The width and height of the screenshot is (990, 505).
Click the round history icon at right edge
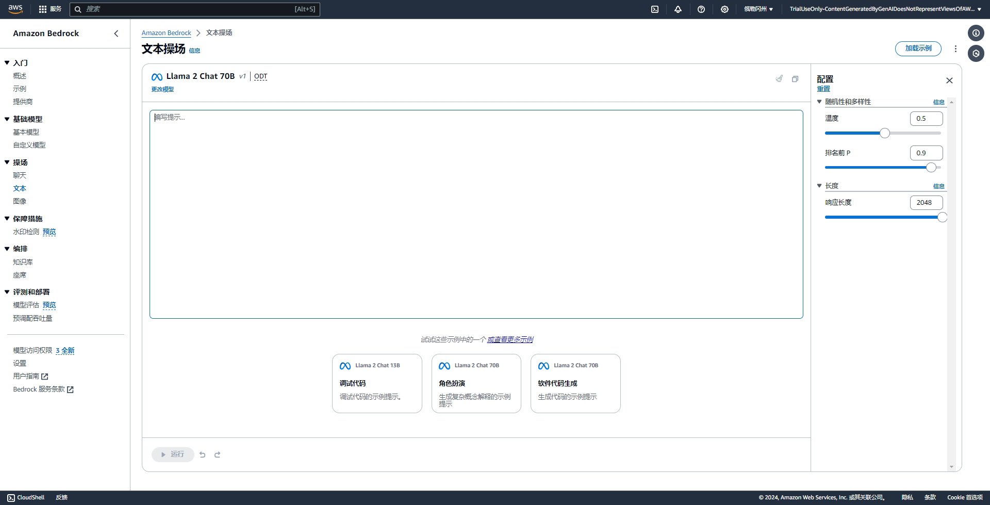click(x=976, y=54)
